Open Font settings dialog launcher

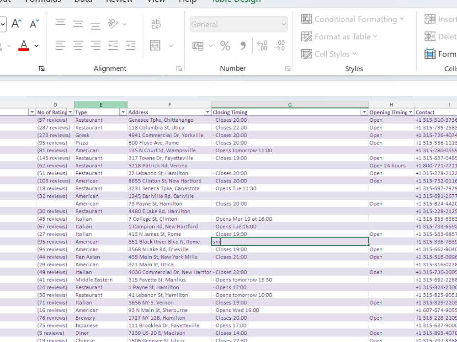click(42, 69)
